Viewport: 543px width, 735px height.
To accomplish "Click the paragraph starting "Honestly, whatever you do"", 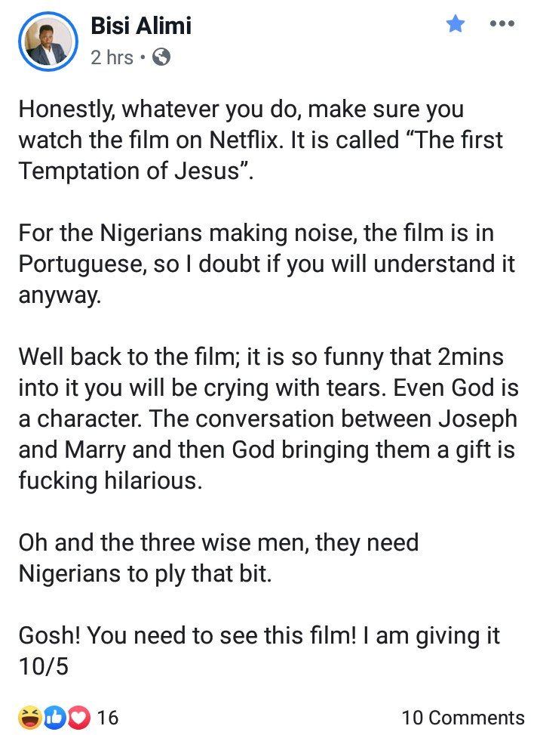I will pyautogui.click(x=261, y=140).
